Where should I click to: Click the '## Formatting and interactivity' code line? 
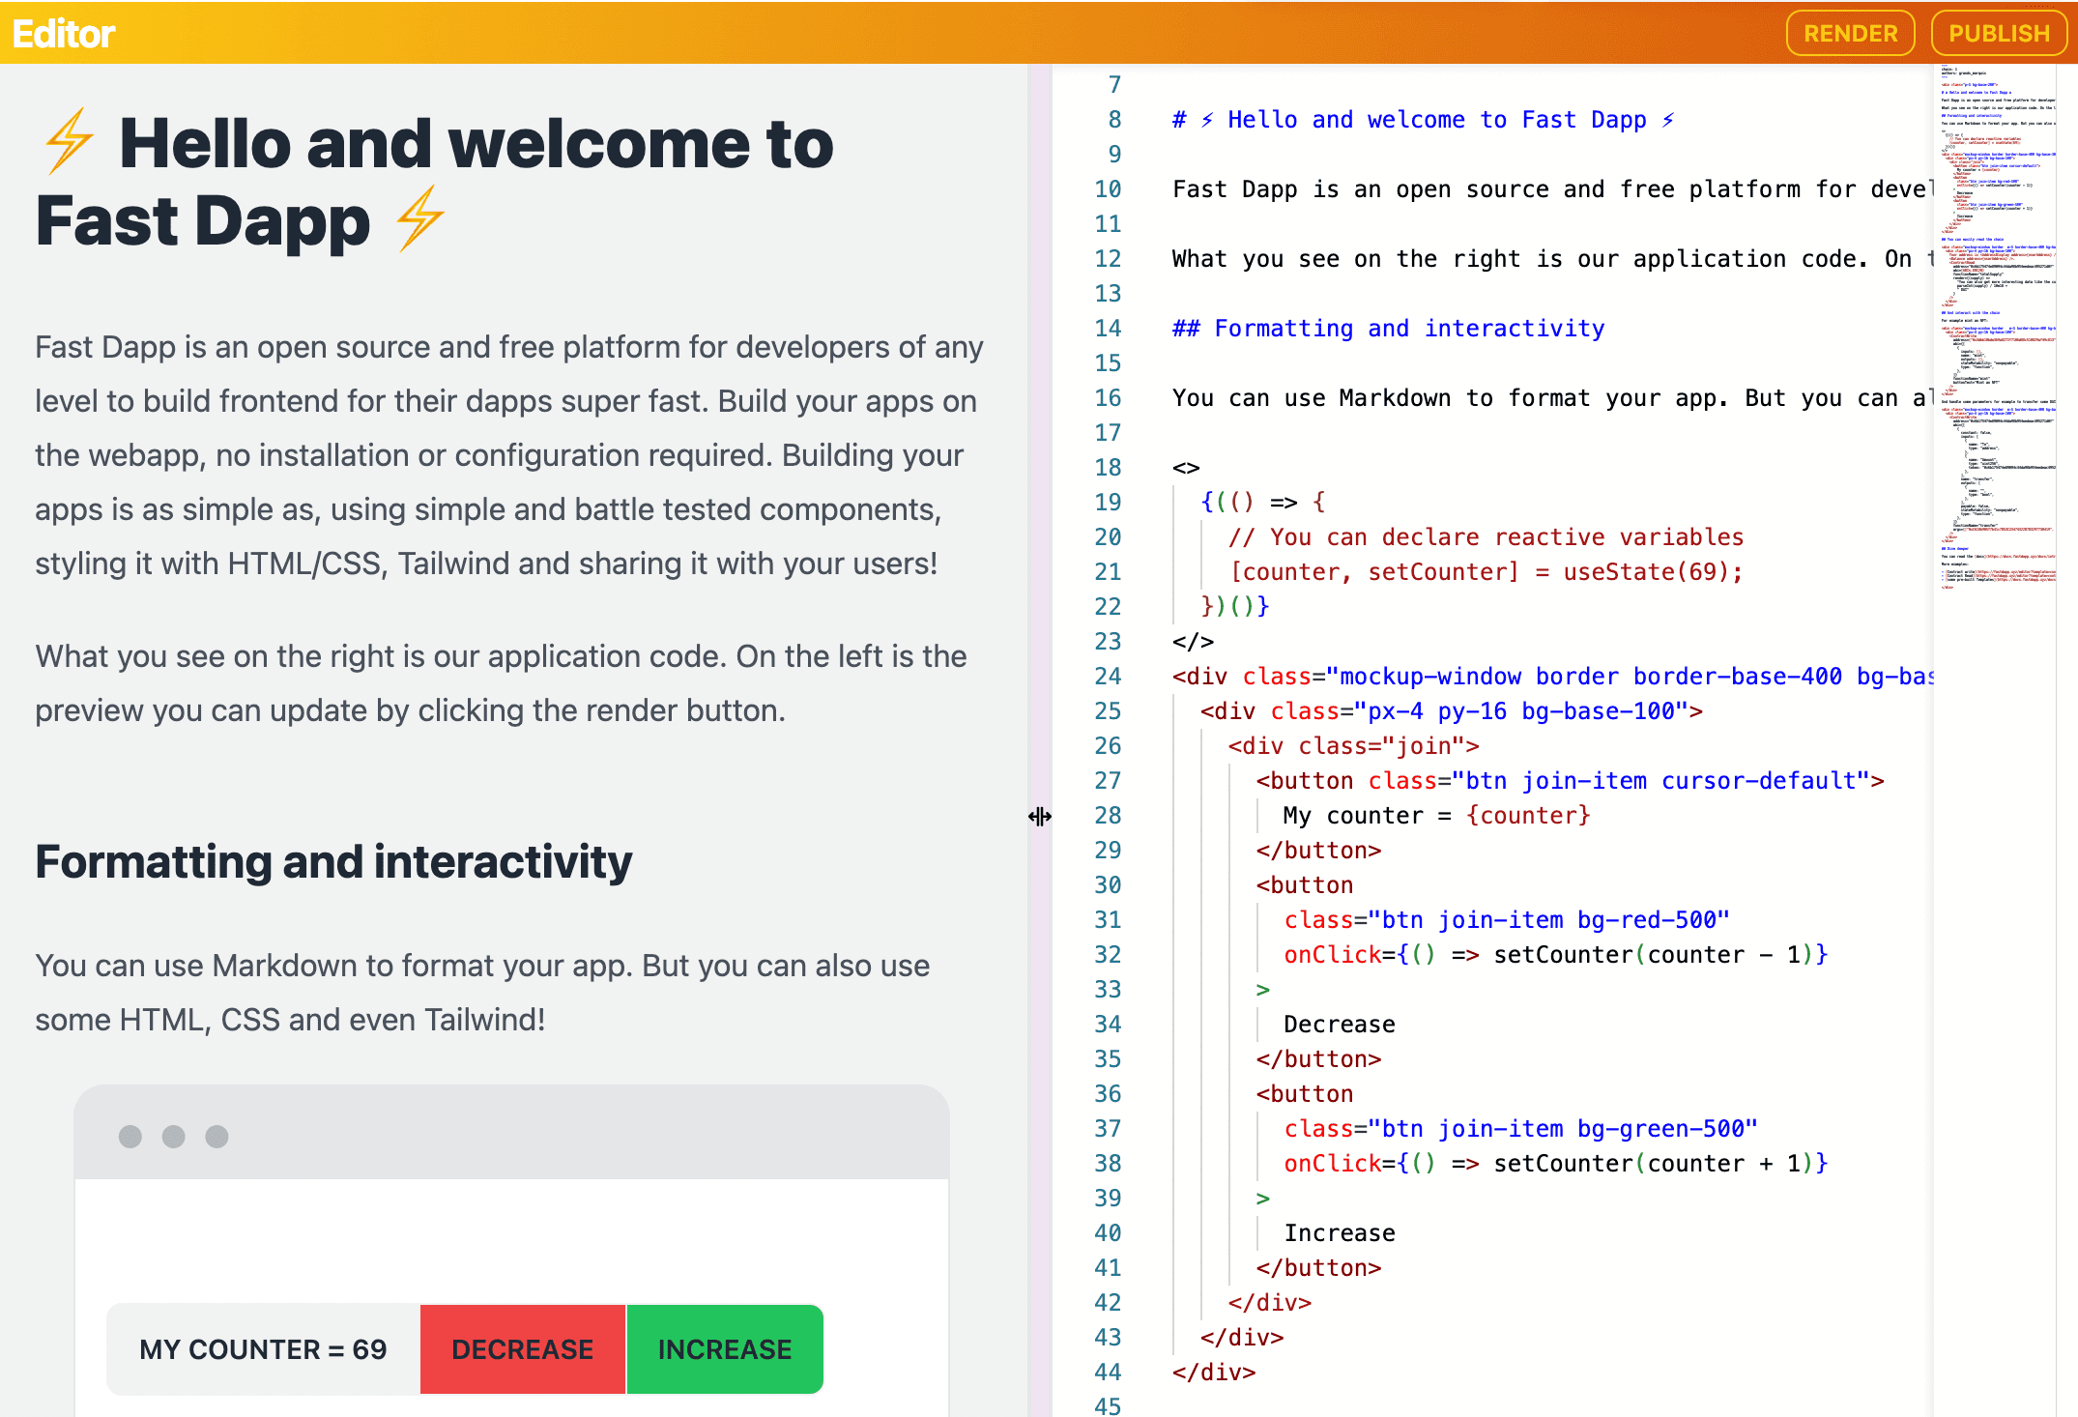click(1388, 329)
